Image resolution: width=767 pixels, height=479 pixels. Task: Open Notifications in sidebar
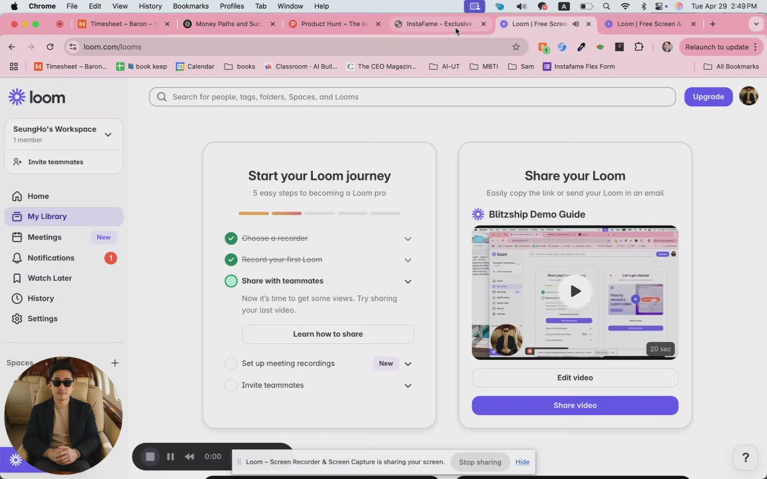64,257
